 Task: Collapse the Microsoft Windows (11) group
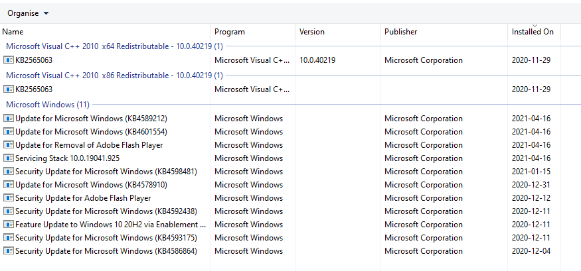(x=48, y=105)
